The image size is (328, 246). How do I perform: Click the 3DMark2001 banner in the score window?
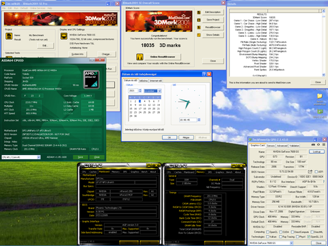pyautogui.click(x=159, y=21)
